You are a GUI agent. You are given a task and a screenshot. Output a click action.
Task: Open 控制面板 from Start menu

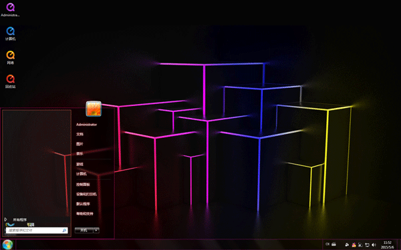coord(83,185)
